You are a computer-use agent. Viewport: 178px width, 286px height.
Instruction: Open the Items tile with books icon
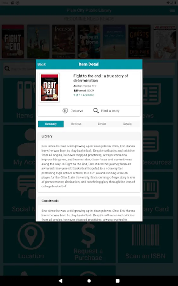click(20, 100)
